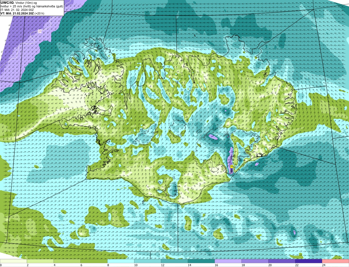Click the legend scale label "8"

click(108, 265)
